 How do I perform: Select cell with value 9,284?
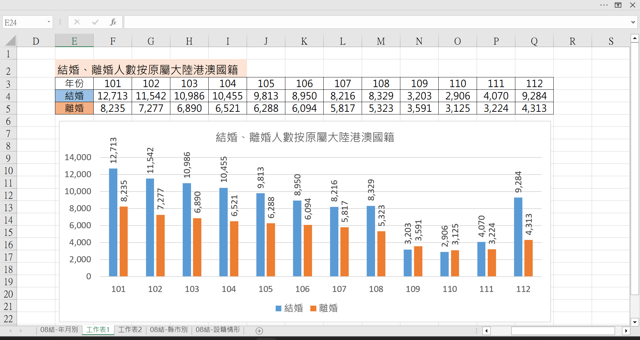pyautogui.click(x=534, y=96)
